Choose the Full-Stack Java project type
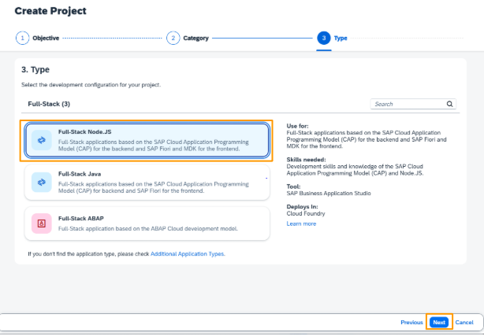The height and width of the screenshot is (336, 484). (147, 183)
